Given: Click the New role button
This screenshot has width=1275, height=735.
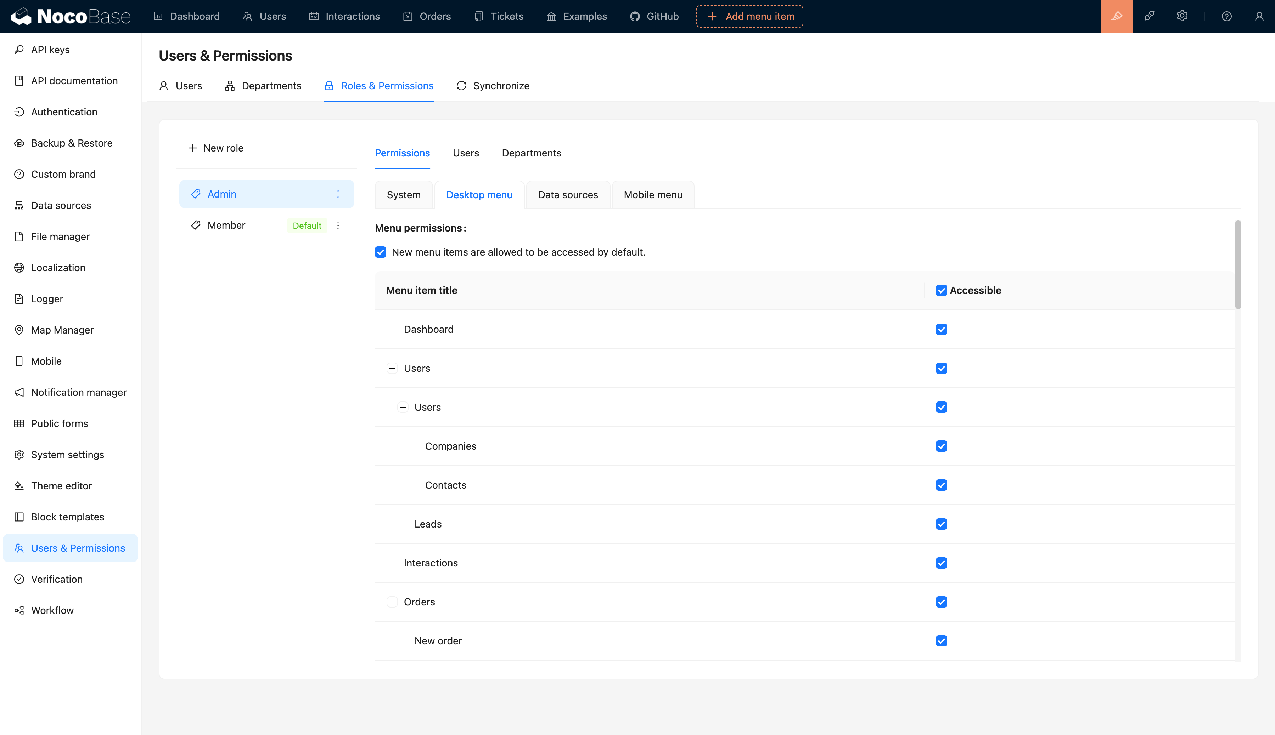Looking at the screenshot, I should point(216,148).
